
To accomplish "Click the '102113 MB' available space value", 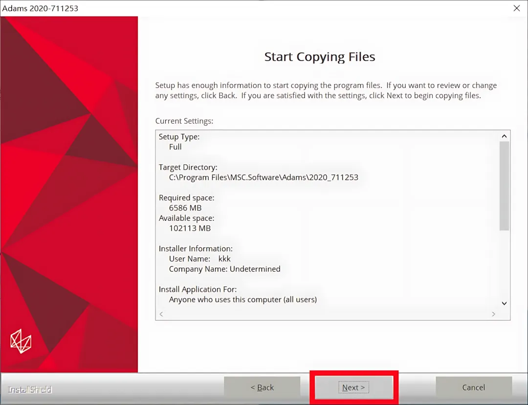I will pyautogui.click(x=190, y=228).
